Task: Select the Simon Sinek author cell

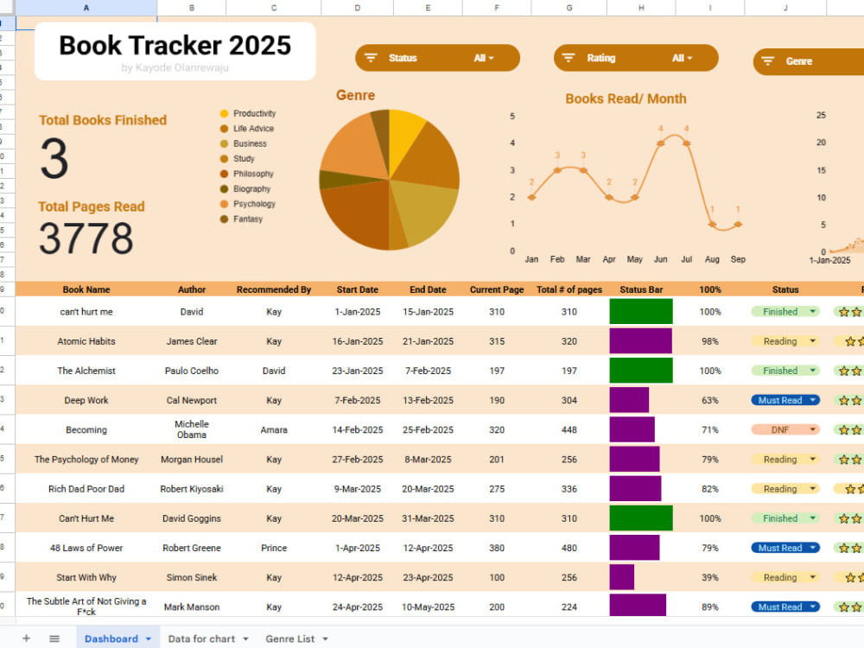Action: click(192, 577)
